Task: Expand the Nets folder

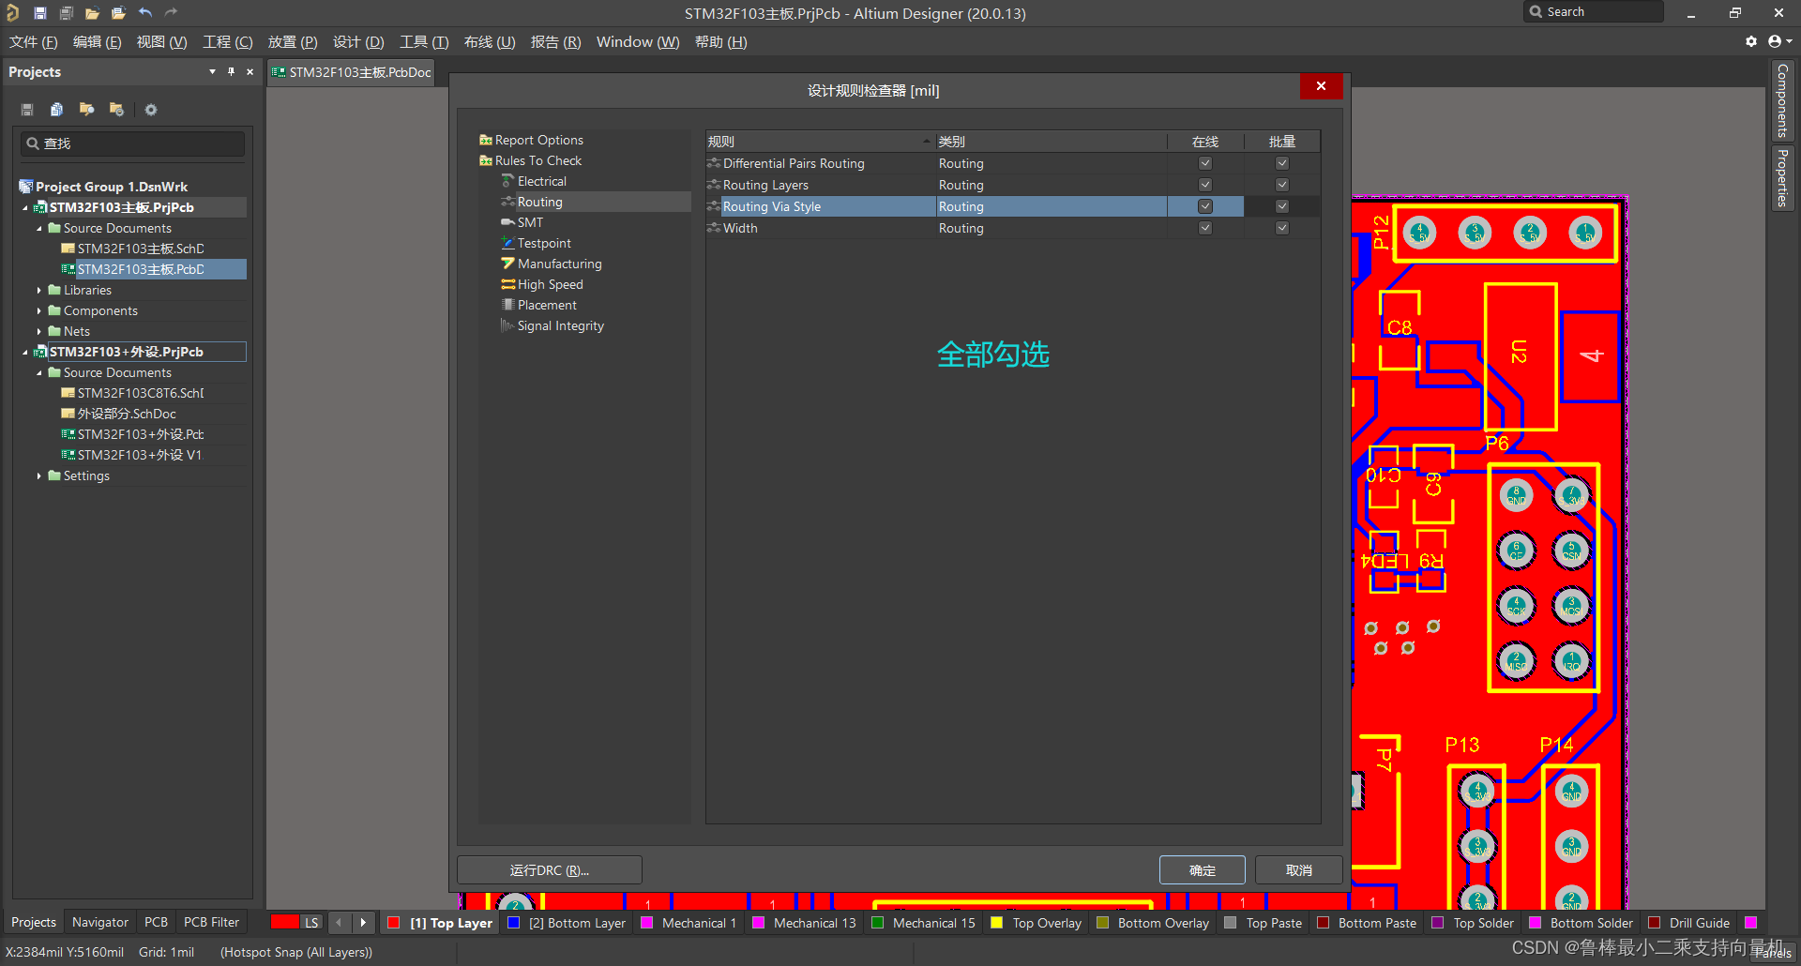Action: click(x=39, y=332)
